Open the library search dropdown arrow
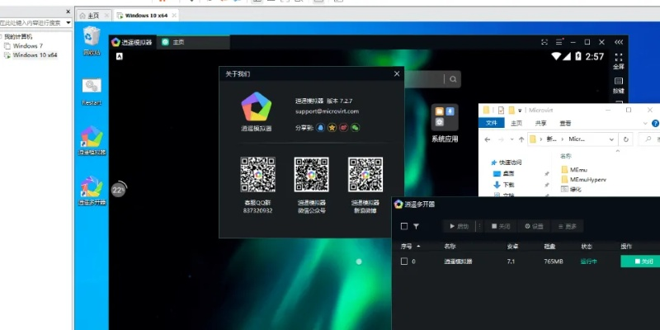This screenshot has height=330, width=660. point(67,23)
